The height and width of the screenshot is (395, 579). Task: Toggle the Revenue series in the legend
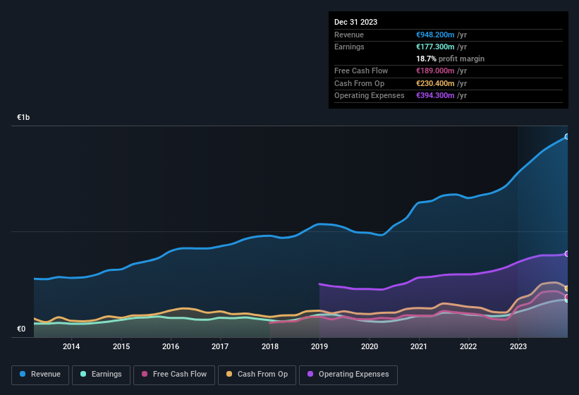coord(41,375)
